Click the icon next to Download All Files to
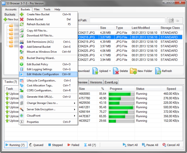 pyautogui.click(x=22, y=35)
